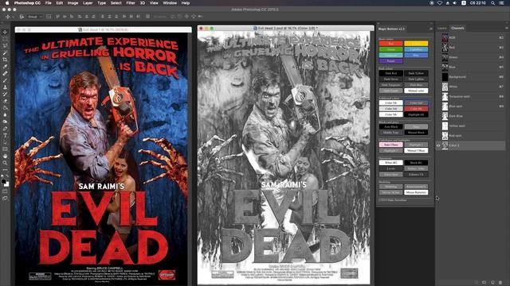Select the Path Selection tool

5,142
